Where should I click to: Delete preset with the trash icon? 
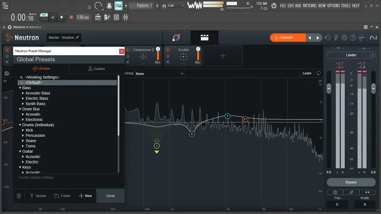click(19, 196)
